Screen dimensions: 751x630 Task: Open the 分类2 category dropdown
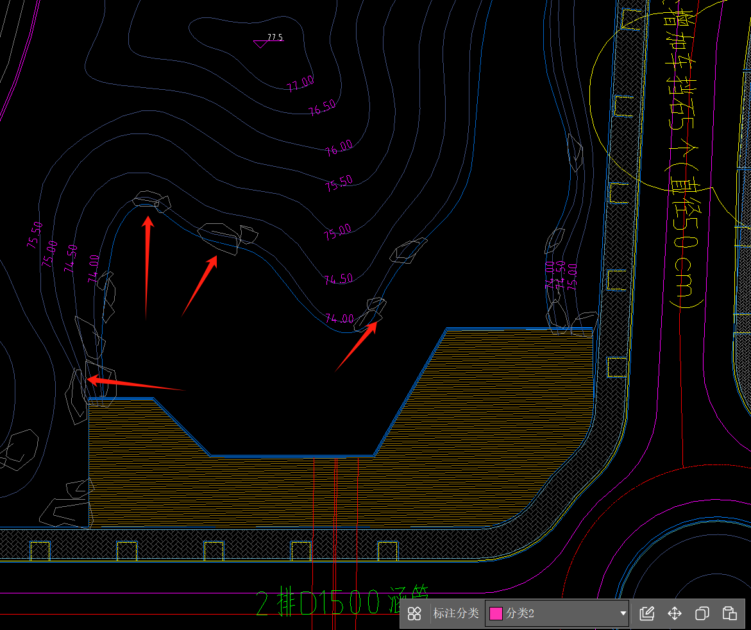coord(557,613)
